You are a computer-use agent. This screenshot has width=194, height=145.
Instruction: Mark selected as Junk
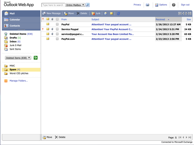(x=96, y=13)
